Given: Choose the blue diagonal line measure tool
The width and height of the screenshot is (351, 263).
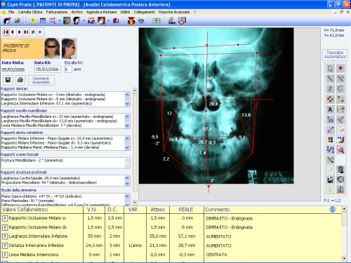Looking at the screenshot, I should click(330, 130).
